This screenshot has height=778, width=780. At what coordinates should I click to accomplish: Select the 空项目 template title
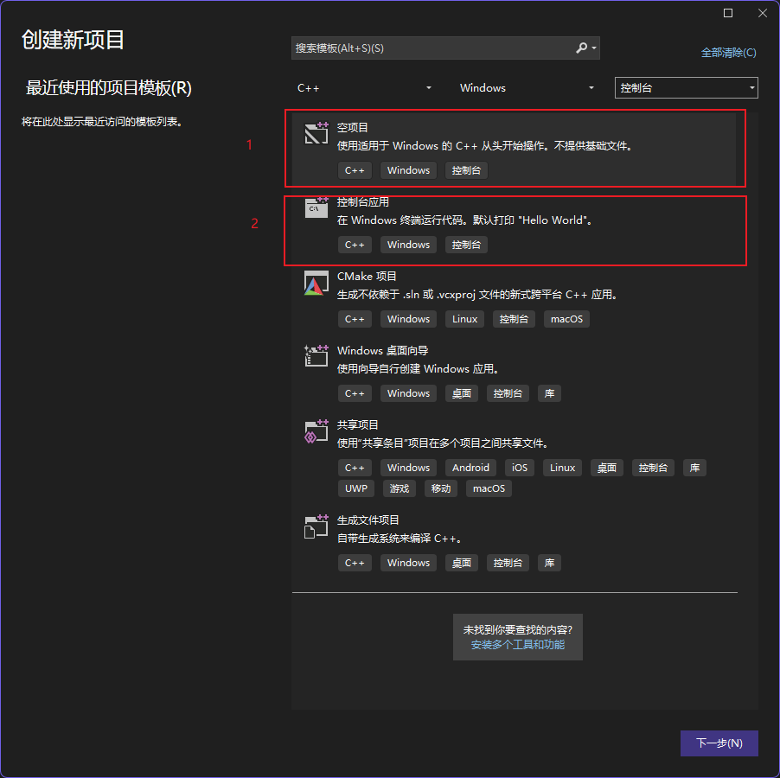click(x=352, y=127)
